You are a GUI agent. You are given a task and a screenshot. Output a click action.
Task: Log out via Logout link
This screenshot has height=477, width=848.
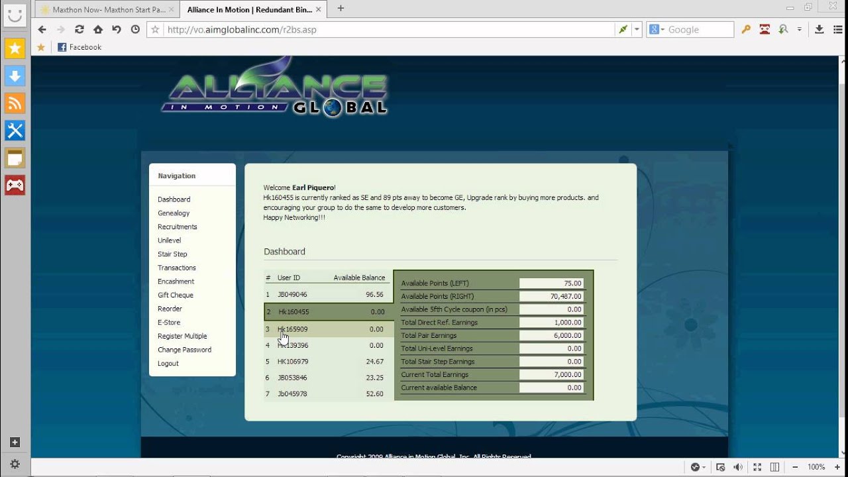pos(168,364)
